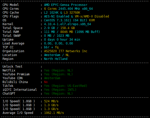This screenshot has width=150, height=118.
Task: Click the red No for BiliBili China
Action: pos(46,82)
